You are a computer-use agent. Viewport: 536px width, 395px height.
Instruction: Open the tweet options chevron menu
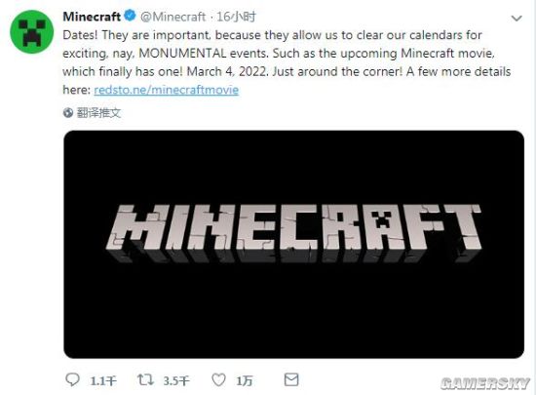(x=517, y=18)
